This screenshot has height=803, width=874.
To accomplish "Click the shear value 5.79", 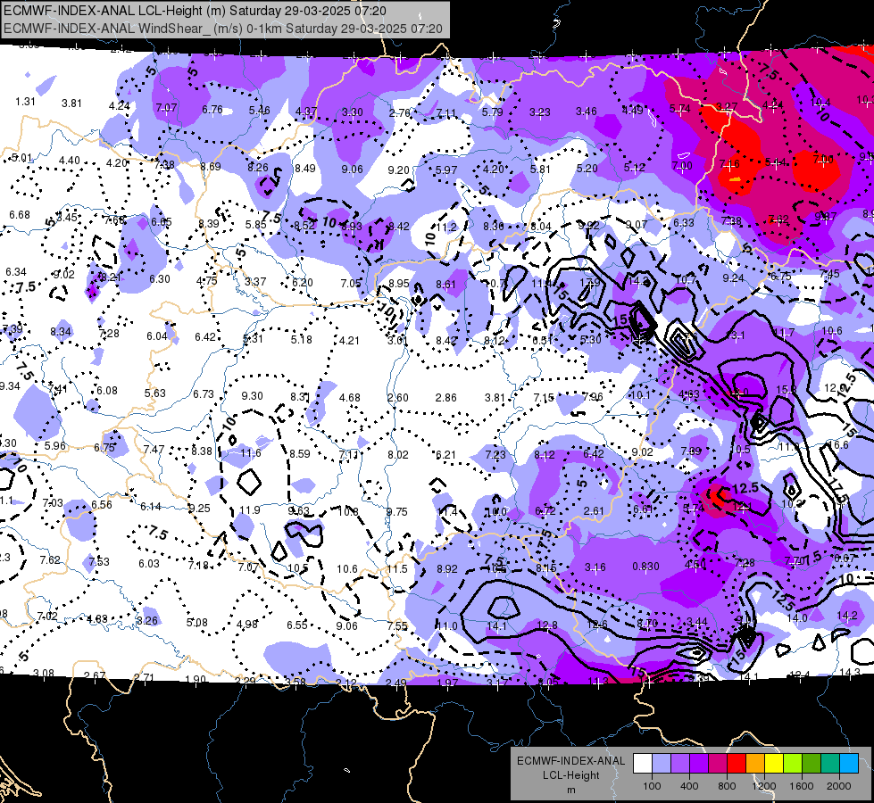I will coord(493,112).
